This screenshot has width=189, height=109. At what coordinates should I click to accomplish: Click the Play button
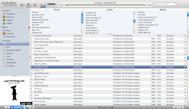pos(28,4)
